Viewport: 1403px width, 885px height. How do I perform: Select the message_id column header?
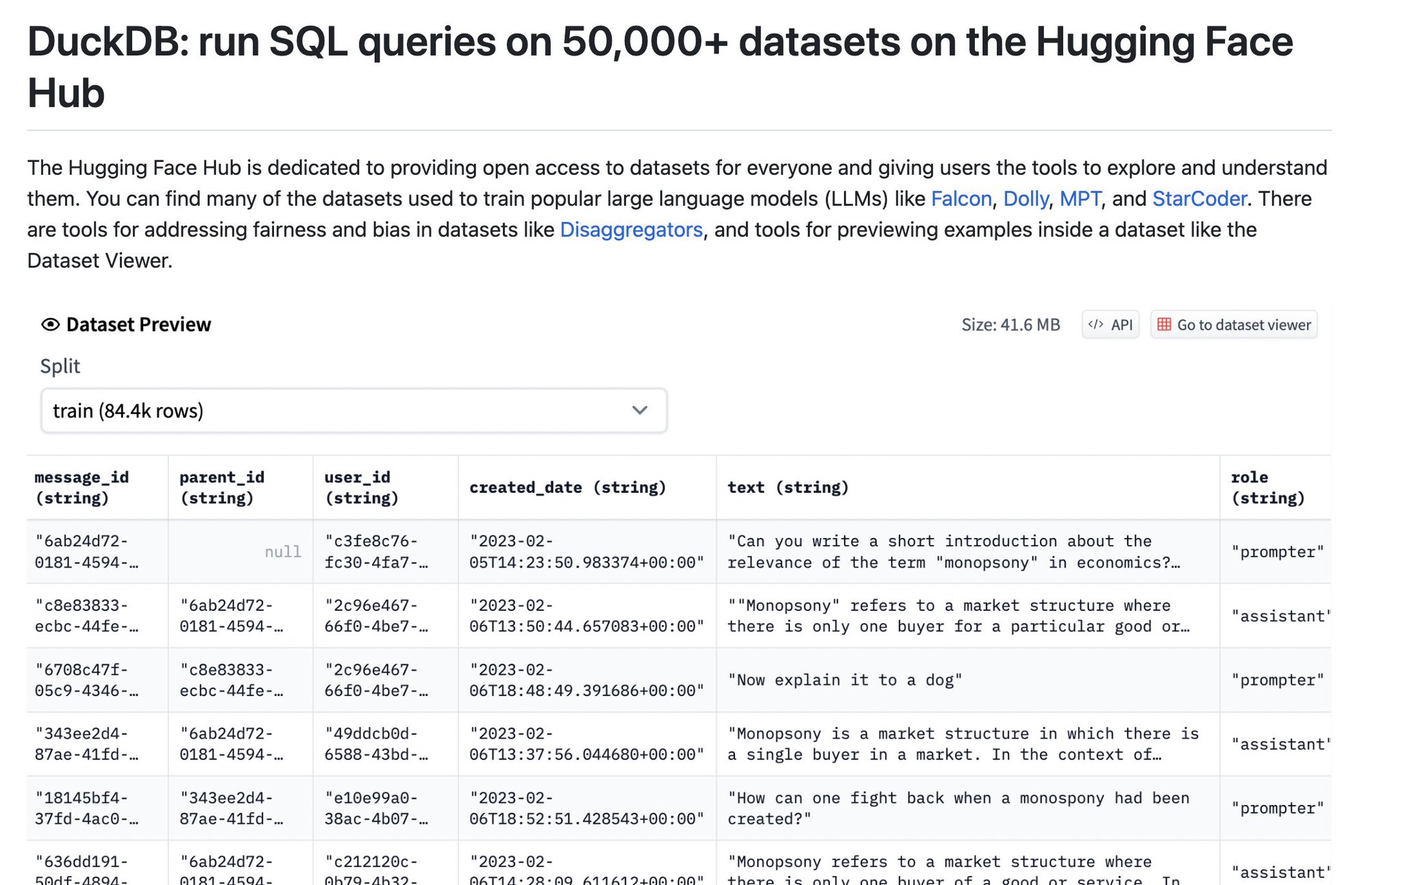82,487
